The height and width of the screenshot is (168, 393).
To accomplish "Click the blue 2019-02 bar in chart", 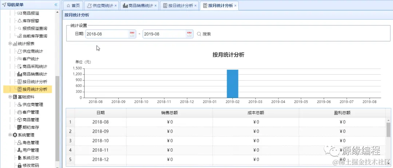I will [233, 84].
